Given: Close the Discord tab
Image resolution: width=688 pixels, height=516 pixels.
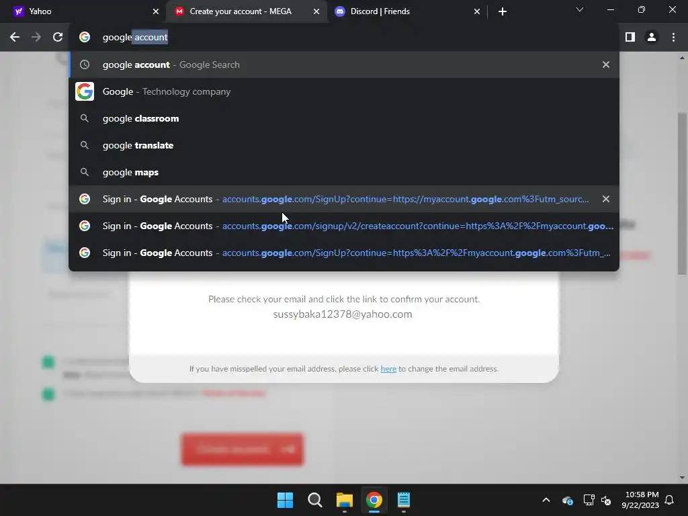Looking at the screenshot, I should click(x=477, y=11).
